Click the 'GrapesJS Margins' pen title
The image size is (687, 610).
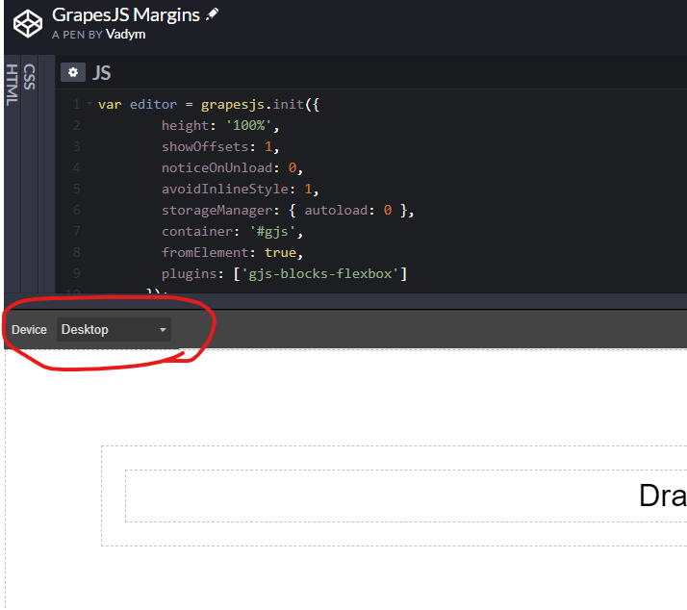click(126, 14)
